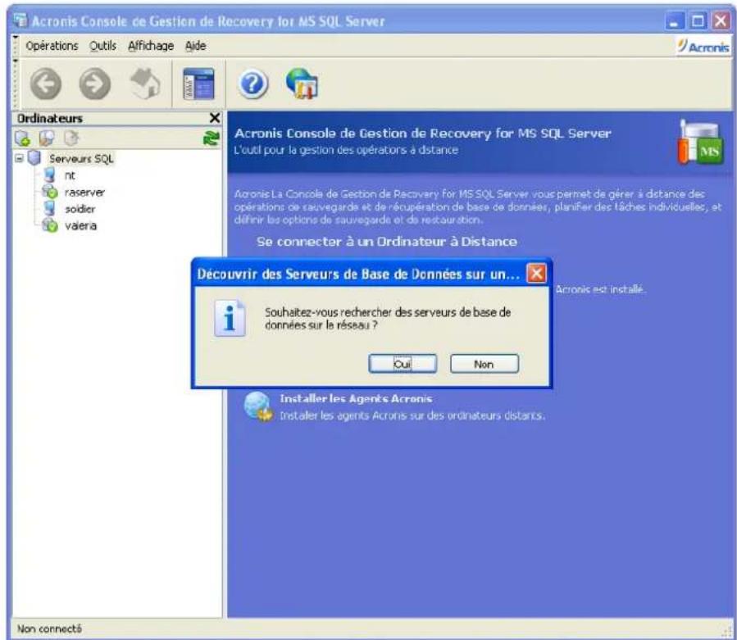Toggle the Computers pane toolbar icon
This screenshot has width=737, height=640.
[x=198, y=84]
